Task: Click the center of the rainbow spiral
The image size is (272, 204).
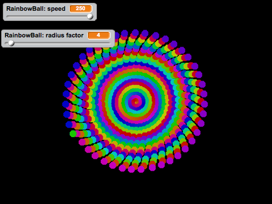Action: [x=136, y=102]
